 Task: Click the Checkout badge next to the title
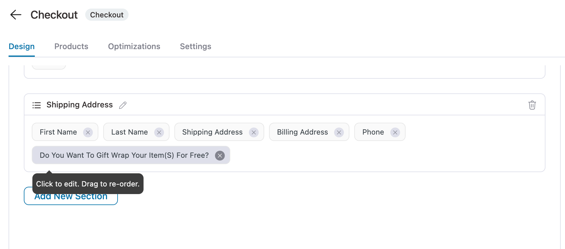[x=107, y=14]
